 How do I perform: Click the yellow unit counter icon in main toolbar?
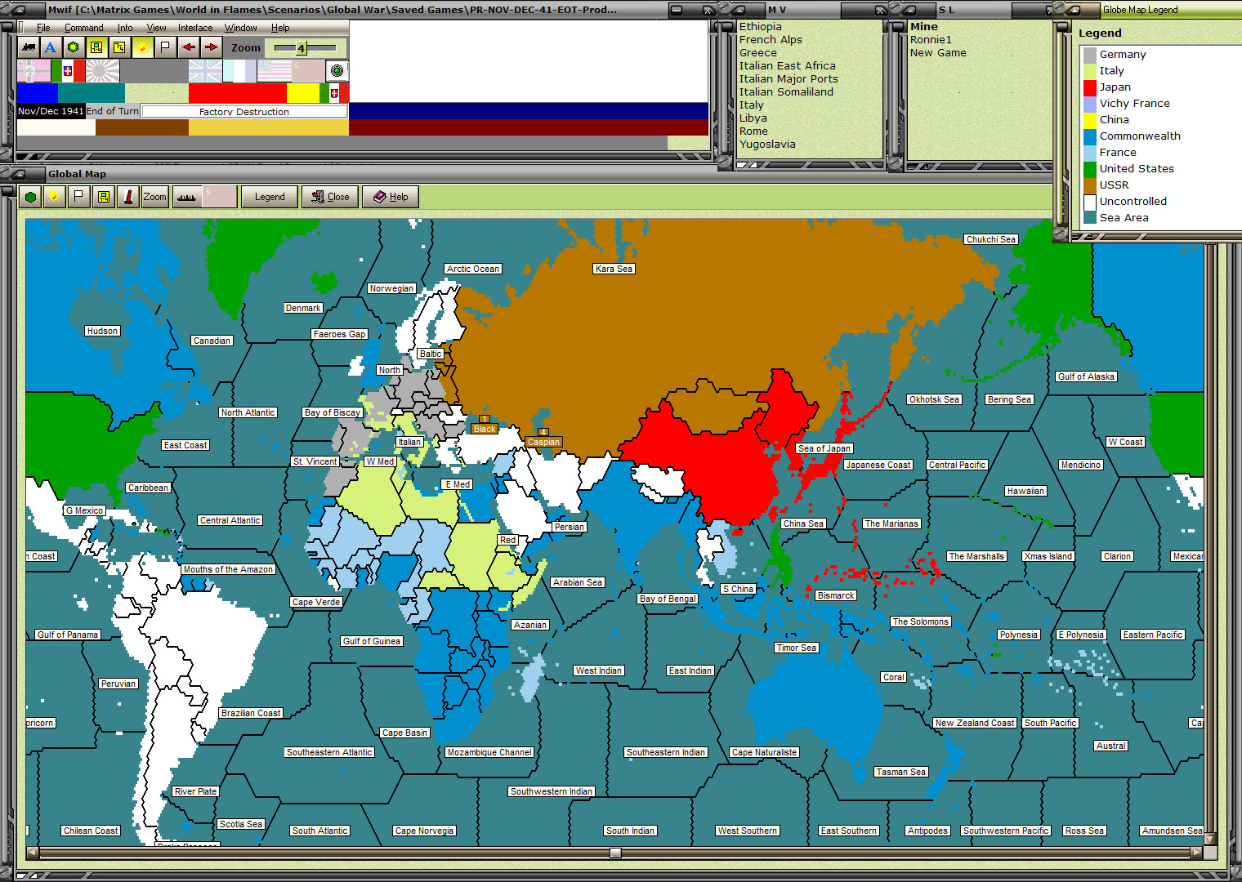(x=96, y=47)
